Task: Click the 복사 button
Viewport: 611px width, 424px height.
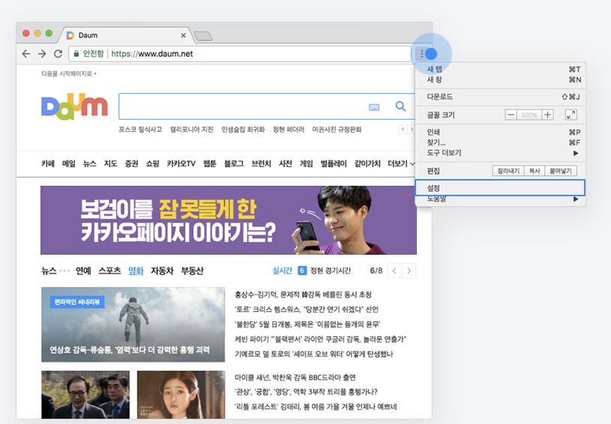Action: (535, 171)
